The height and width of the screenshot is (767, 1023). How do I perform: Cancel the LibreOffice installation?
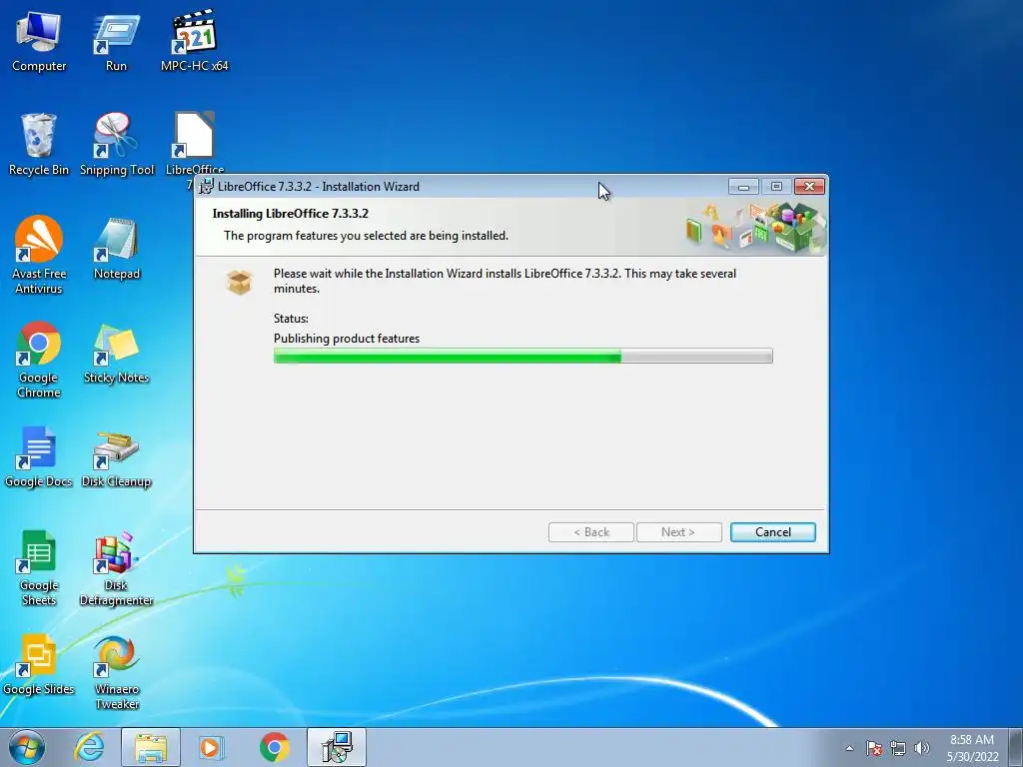pos(772,532)
